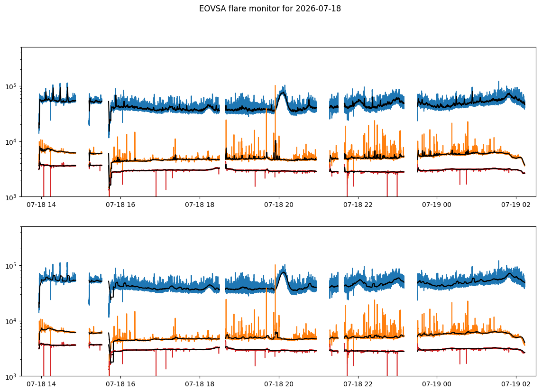Viewport: 542px width, 392px height.
Task: Click upper plot x-axis label "07-18 18"
Action: pyautogui.click(x=200, y=205)
